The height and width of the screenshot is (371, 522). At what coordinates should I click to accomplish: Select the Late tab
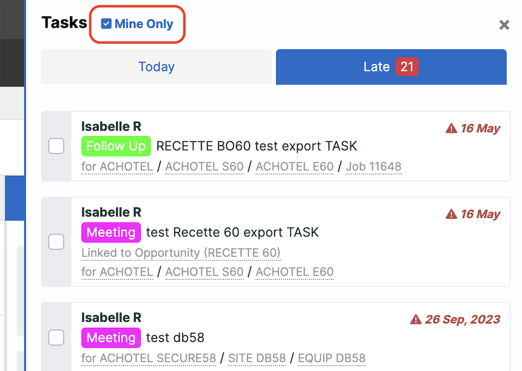click(391, 67)
